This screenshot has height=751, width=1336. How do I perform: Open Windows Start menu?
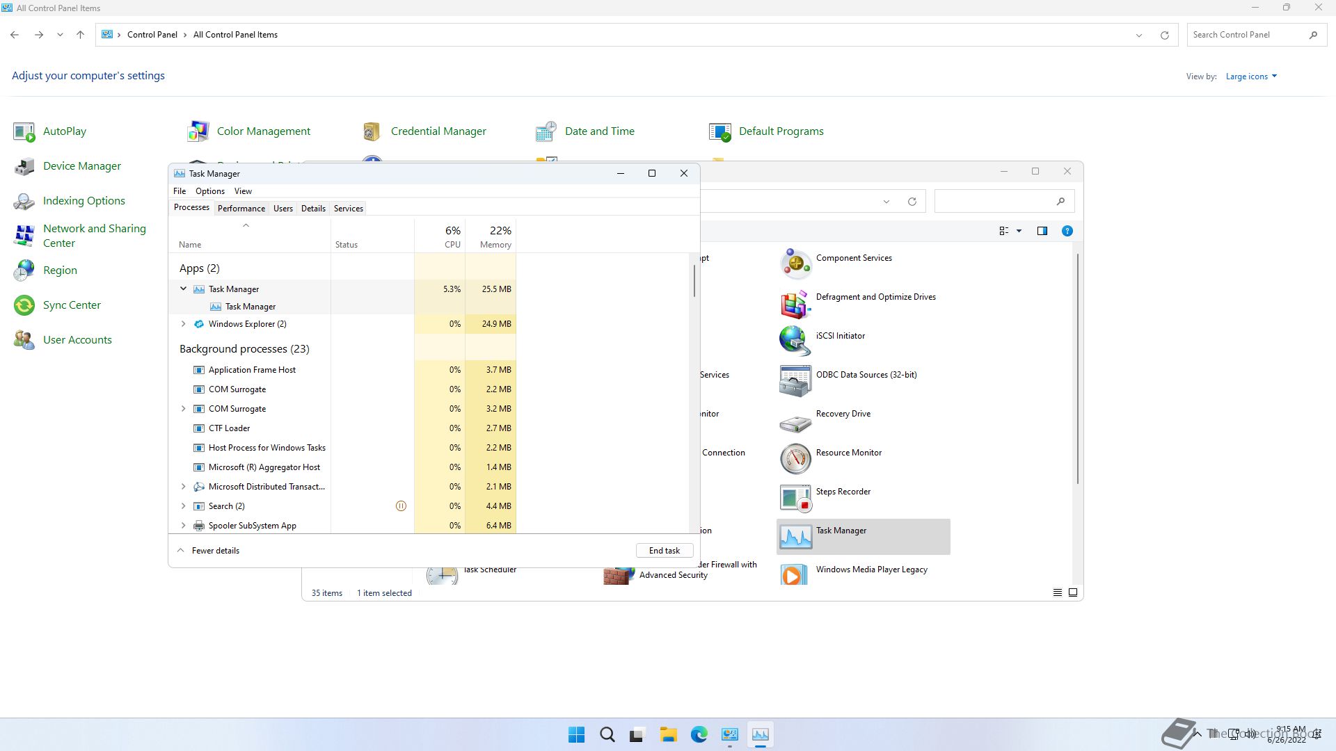point(576,735)
